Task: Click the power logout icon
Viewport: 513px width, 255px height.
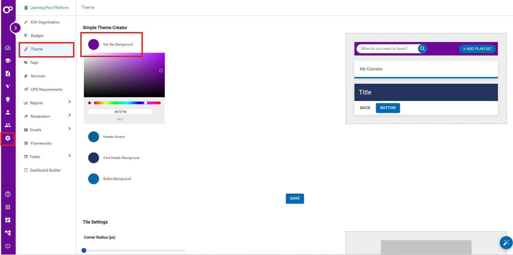Action: (8, 246)
